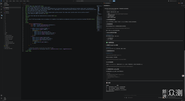Open the Manage gear icon at activity bar bottom

(x=2, y=98)
